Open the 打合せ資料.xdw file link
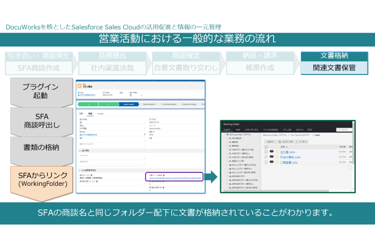Image resolution: width=375 pixels, height=250 pixels. coord(290,157)
